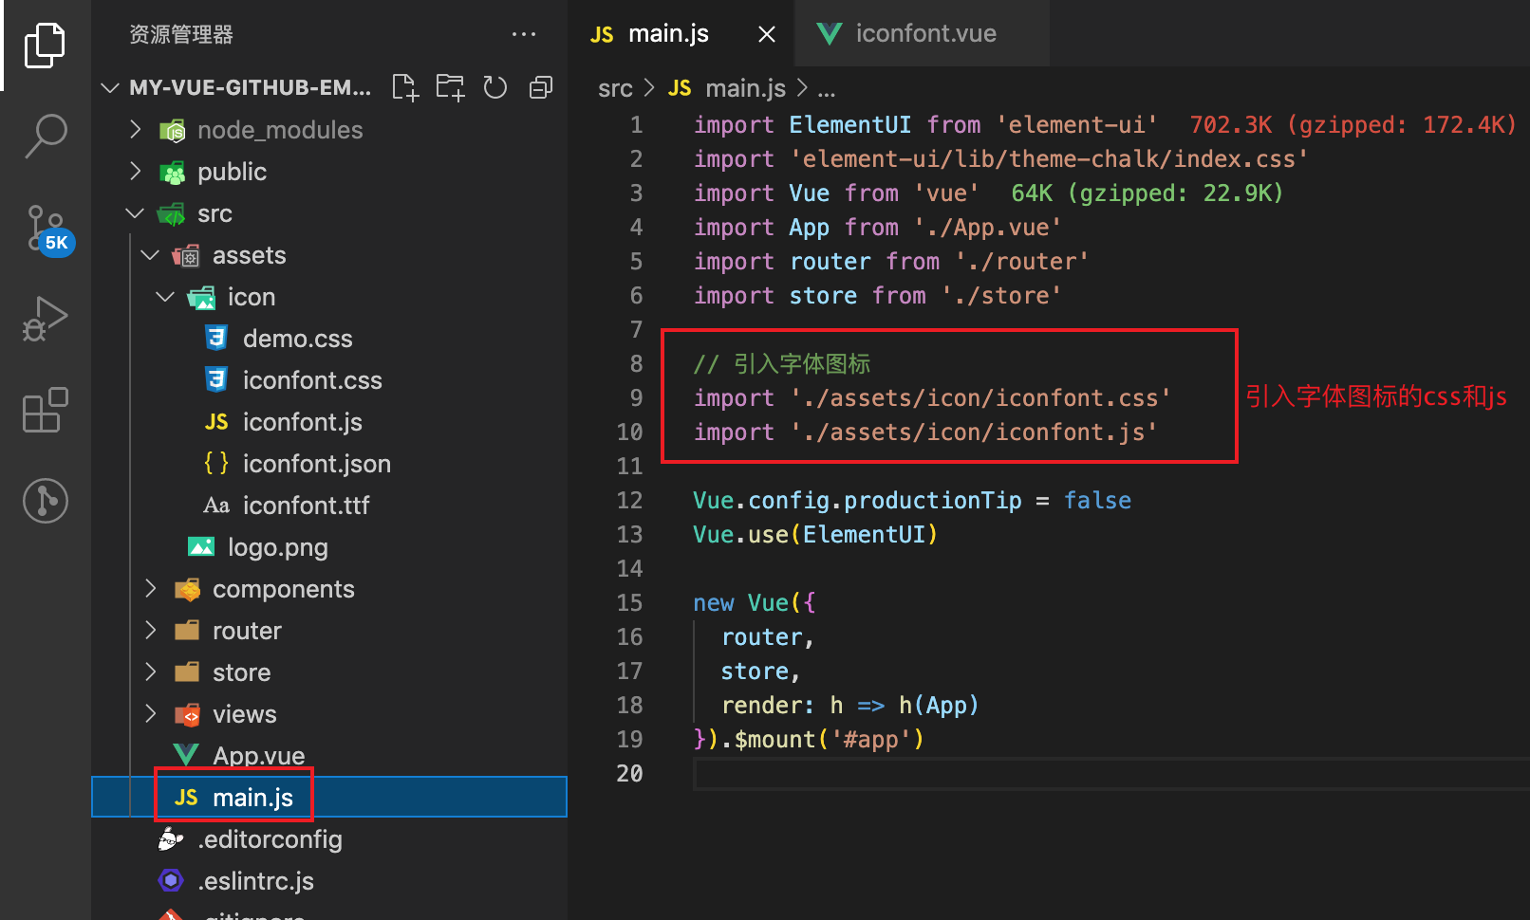Select main.js in the file tree

(x=329, y=798)
